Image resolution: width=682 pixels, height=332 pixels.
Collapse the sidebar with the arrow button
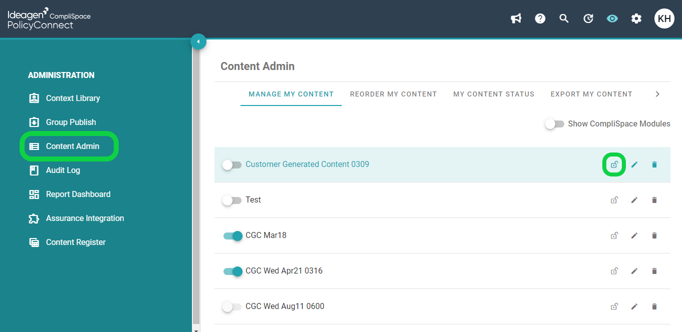pos(198,41)
